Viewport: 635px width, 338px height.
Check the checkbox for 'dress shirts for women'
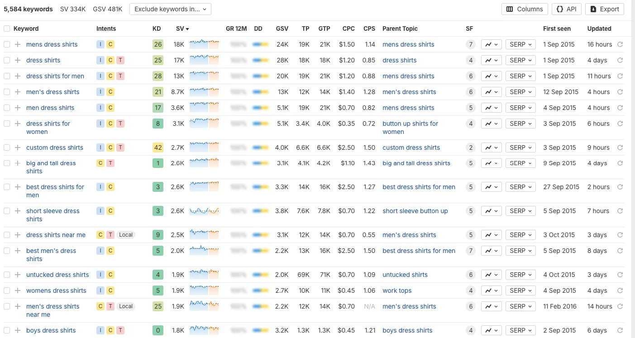coord(7,123)
